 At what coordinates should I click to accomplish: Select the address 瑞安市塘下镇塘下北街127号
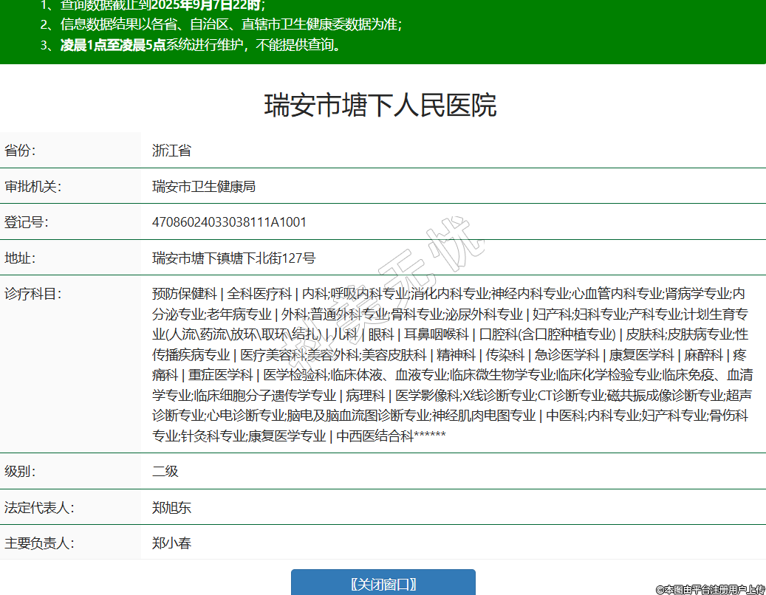tap(233, 258)
